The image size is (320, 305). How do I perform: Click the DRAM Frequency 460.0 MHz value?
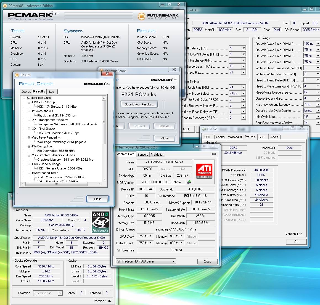261,170
